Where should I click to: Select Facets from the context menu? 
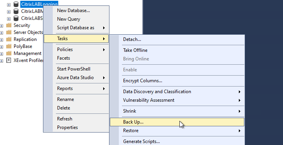click(x=76, y=58)
